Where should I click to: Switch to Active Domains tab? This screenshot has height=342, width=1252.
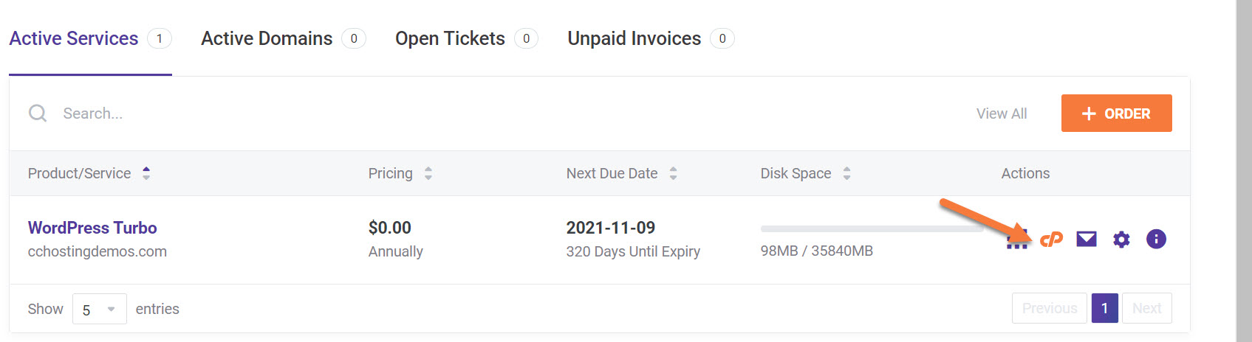267,38
